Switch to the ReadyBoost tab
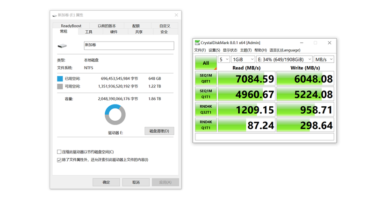This screenshot has height=200, width=374. (x=71, y=26)
